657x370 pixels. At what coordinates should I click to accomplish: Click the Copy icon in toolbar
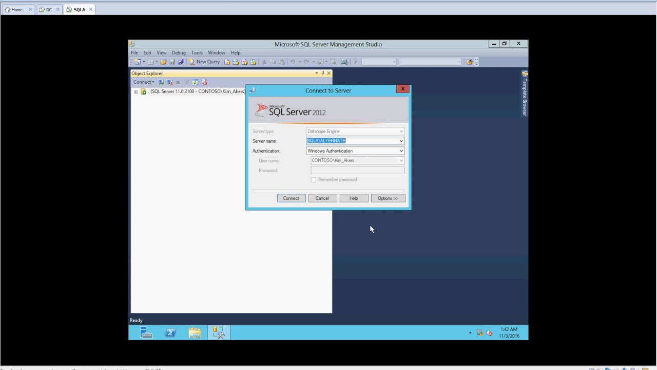[x=273, y=62]
